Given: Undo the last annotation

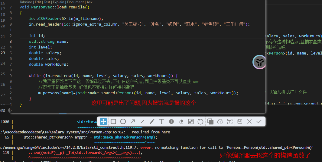Looking at the screenshot, I should (x=200, y=122).
